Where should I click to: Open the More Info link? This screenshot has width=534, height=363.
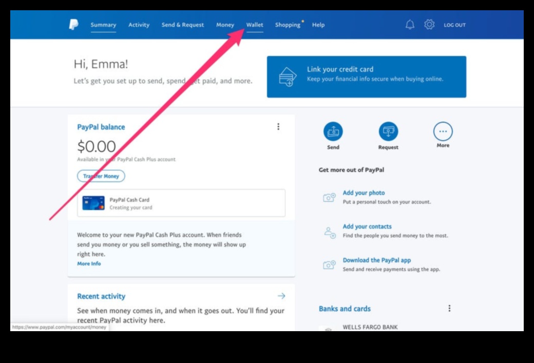pos(89,263)
